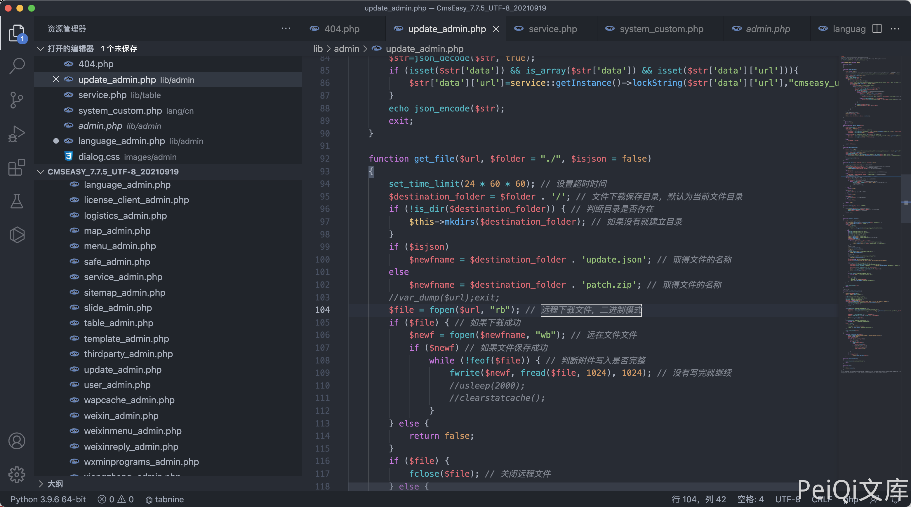Click Python 3.9.6 64-bit interpreter selector
This screenshot has height=507, width=911.
(x=48, y=499)
